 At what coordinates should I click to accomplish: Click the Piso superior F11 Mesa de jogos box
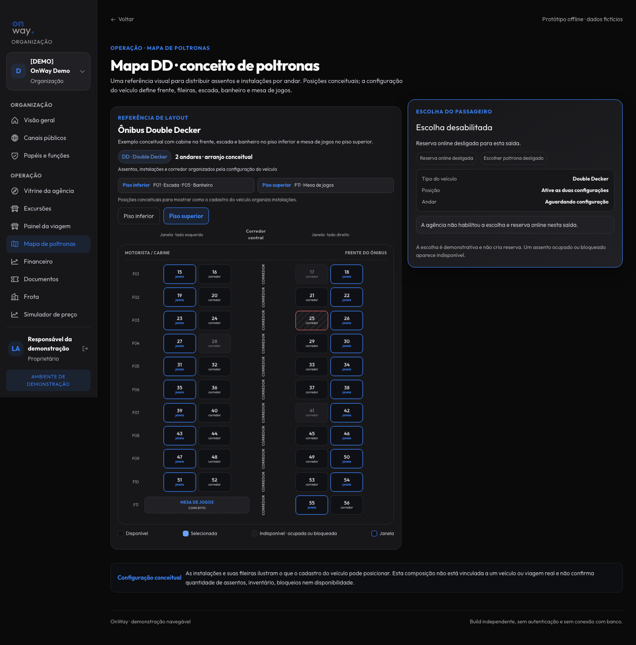coord(326,185)
